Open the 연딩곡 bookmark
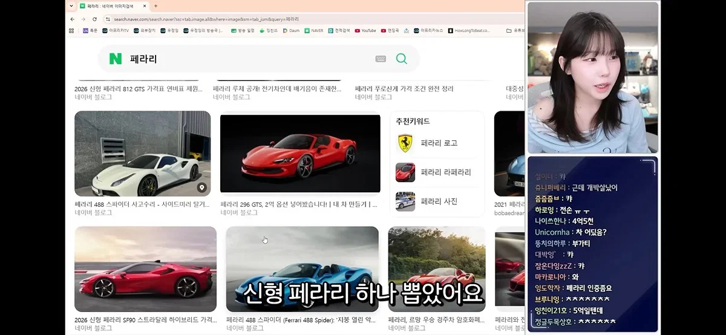Viewport: 726px width, 335px height. click(390, 30)
